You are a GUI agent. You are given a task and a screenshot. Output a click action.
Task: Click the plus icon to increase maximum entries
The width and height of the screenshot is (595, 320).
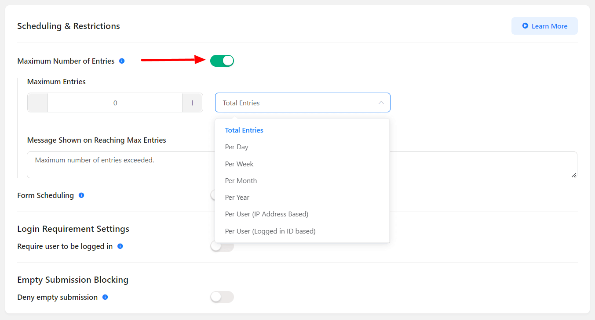click(x=192, y=103)
